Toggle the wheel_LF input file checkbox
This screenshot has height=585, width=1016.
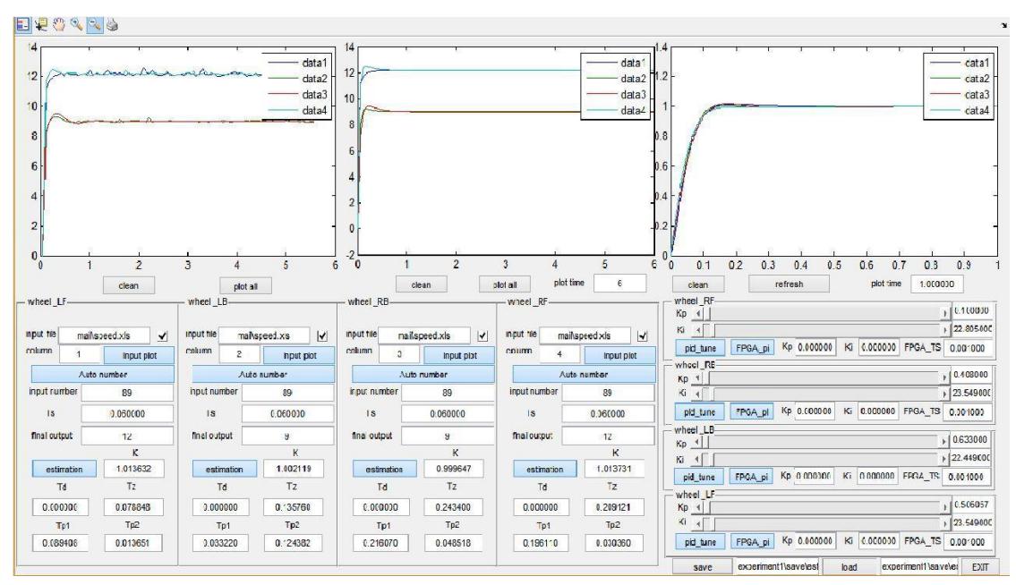coord(162,335)
